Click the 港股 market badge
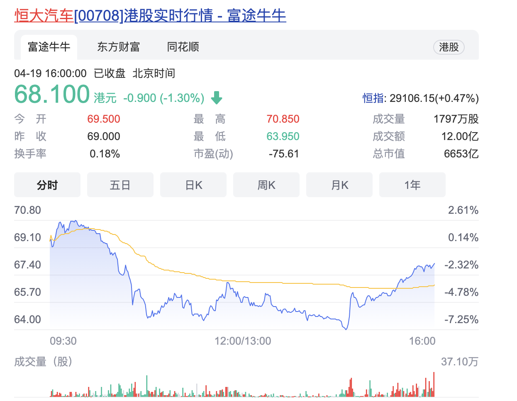 coord(449,47)
